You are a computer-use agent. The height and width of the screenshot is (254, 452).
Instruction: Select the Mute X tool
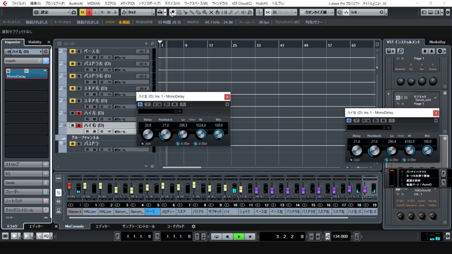coord(211,12)
